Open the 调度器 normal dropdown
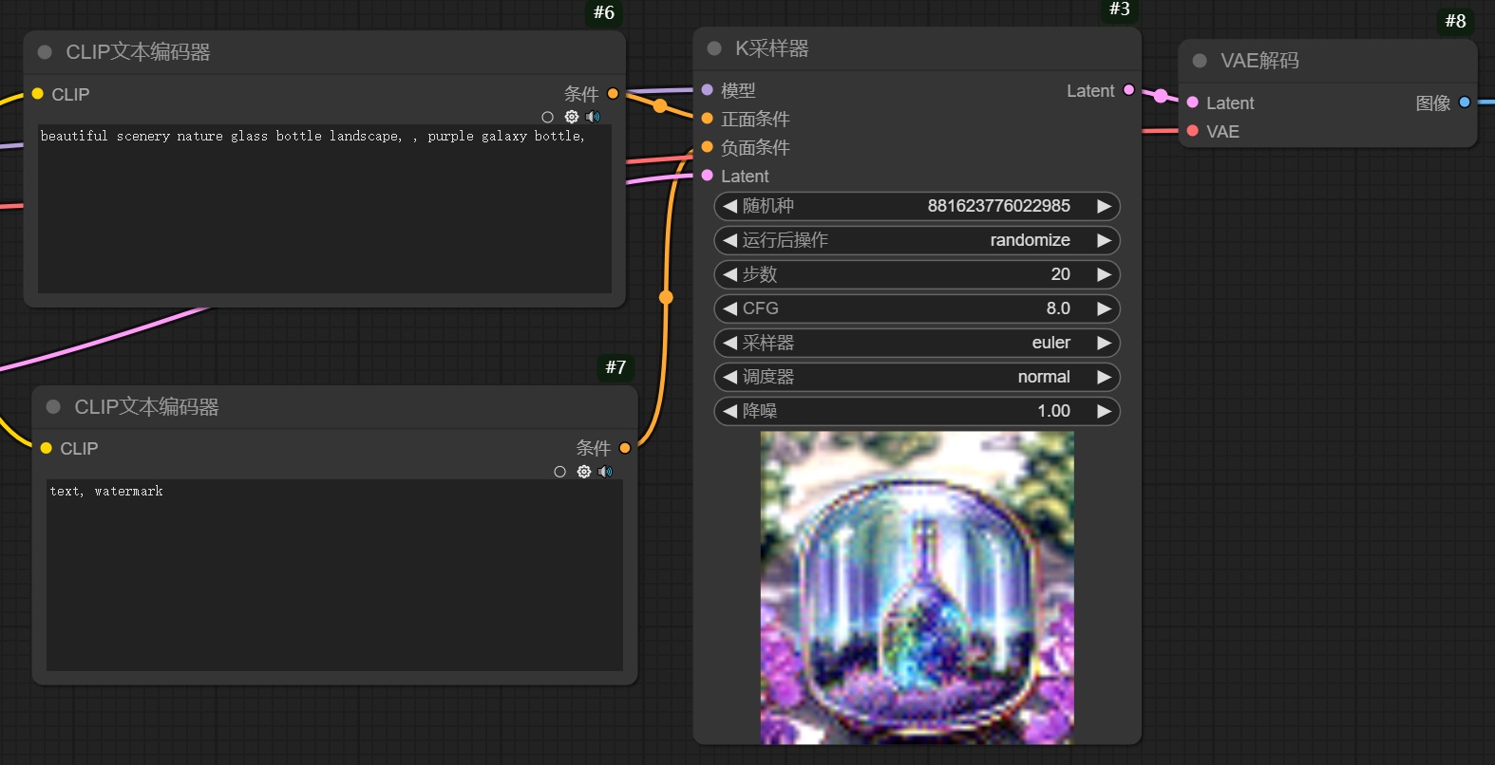The height and width of the screenshot is (765, 1495). click(x=917, y=377)
